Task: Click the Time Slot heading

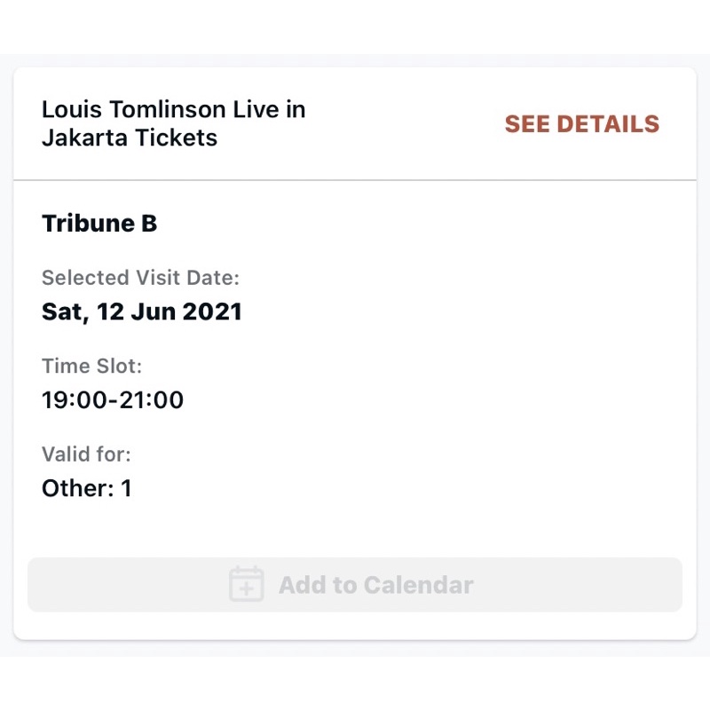Action: coord(91,366)
